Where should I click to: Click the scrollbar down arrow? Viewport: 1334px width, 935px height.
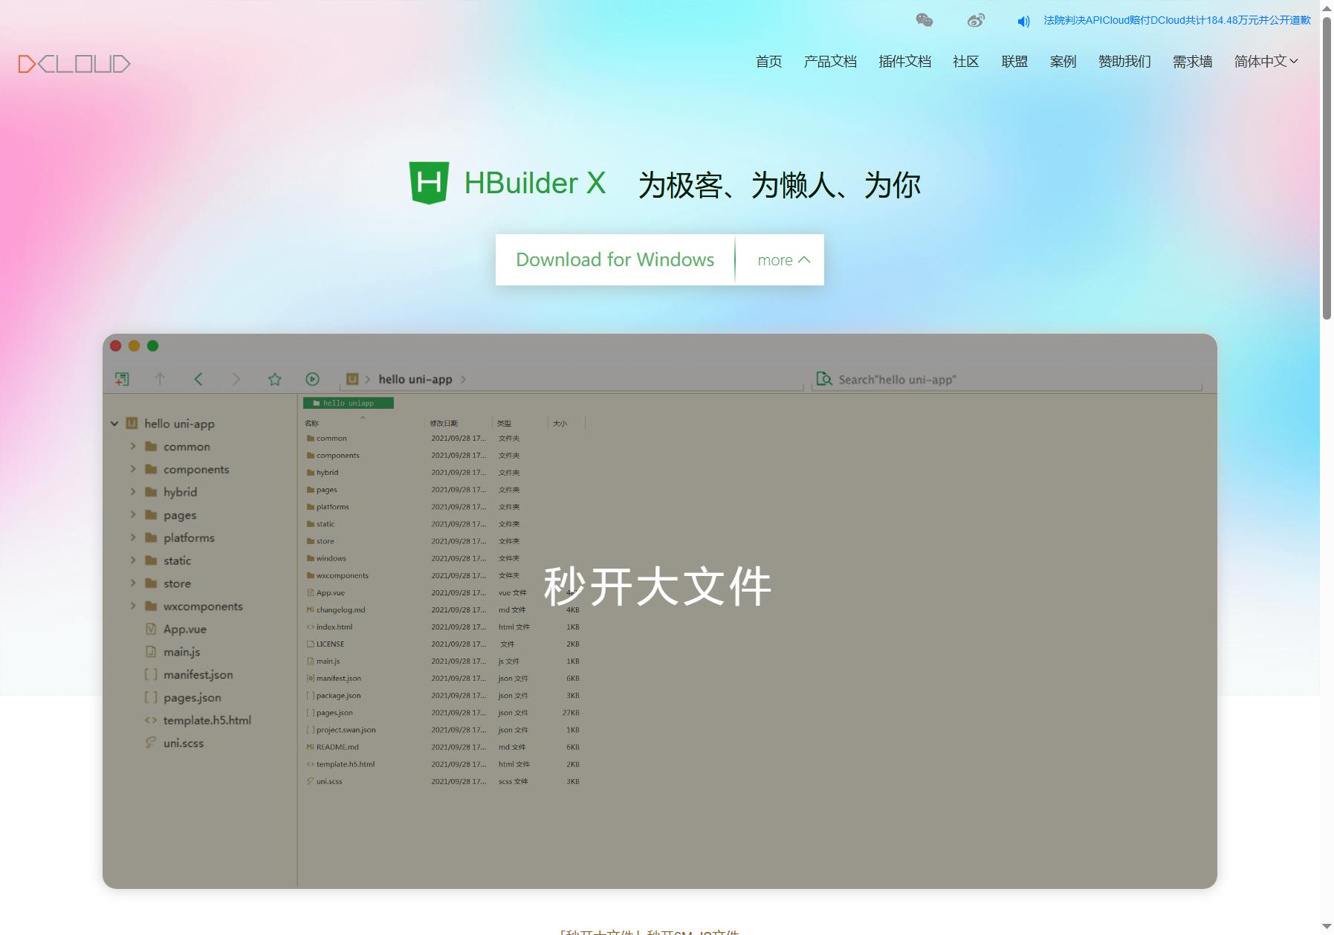pyautogui.click(x=1327, y=927)
